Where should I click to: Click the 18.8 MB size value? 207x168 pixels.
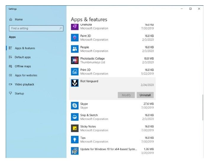[149, 59]
